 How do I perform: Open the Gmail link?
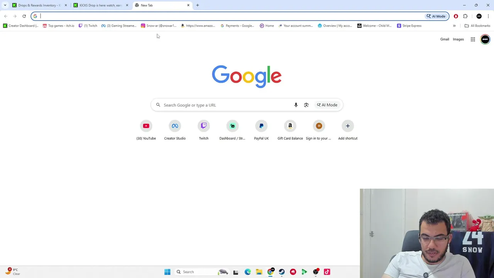pyautogui.click(x=445, y=39)
